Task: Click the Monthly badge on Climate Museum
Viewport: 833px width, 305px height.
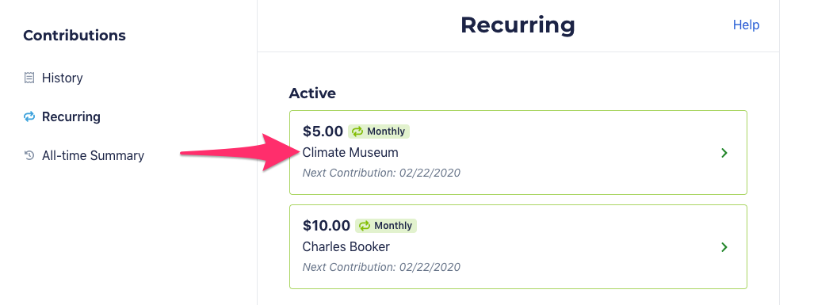Action: tap(379, 132)
